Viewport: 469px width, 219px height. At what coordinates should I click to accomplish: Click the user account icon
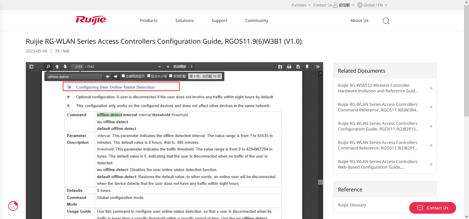(x=335, y=5)
